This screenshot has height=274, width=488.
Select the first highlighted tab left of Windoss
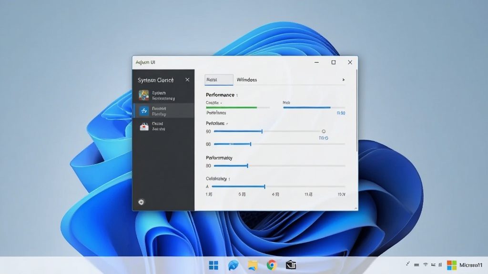pyautogui.click(x=219, y=80)
